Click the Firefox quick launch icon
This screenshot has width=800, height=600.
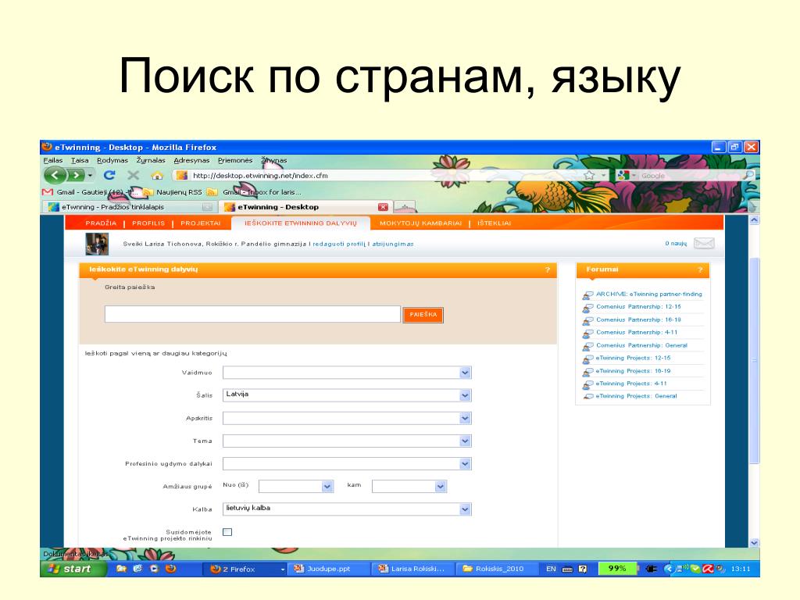click(171, 569)
